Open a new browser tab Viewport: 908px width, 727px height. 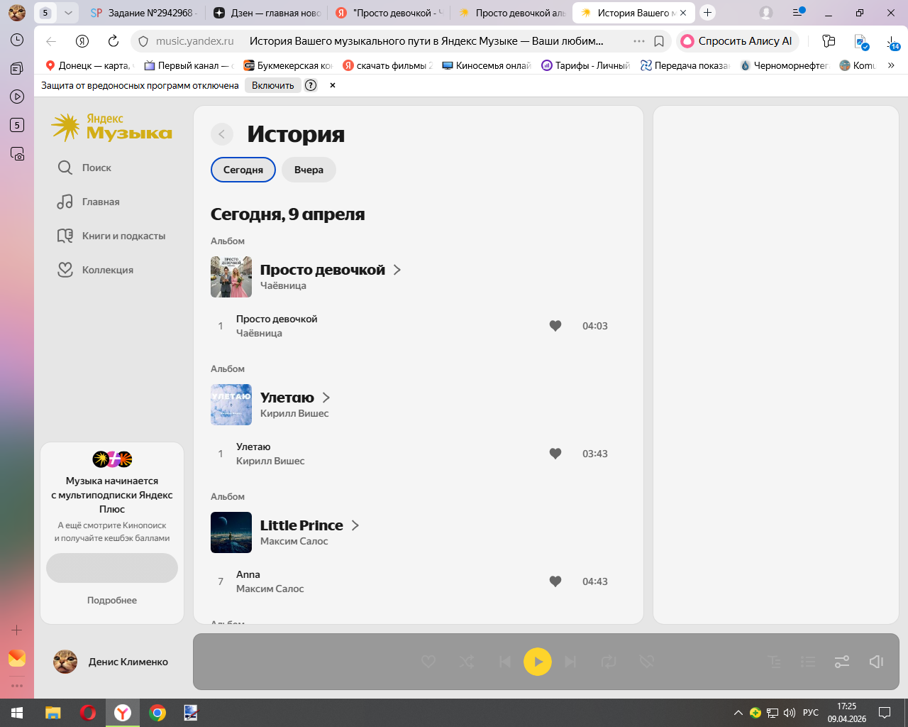(x=707, y=13)
